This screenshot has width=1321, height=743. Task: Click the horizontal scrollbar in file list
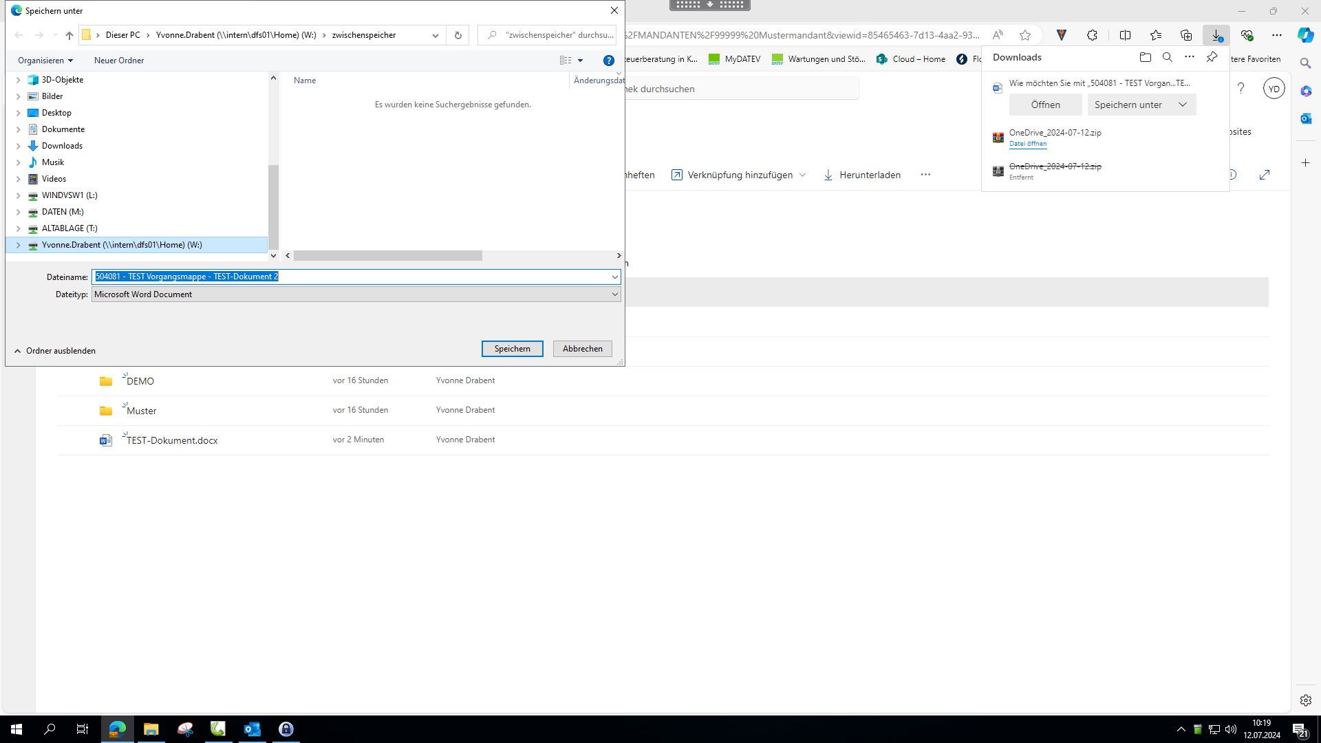(387, 256)
